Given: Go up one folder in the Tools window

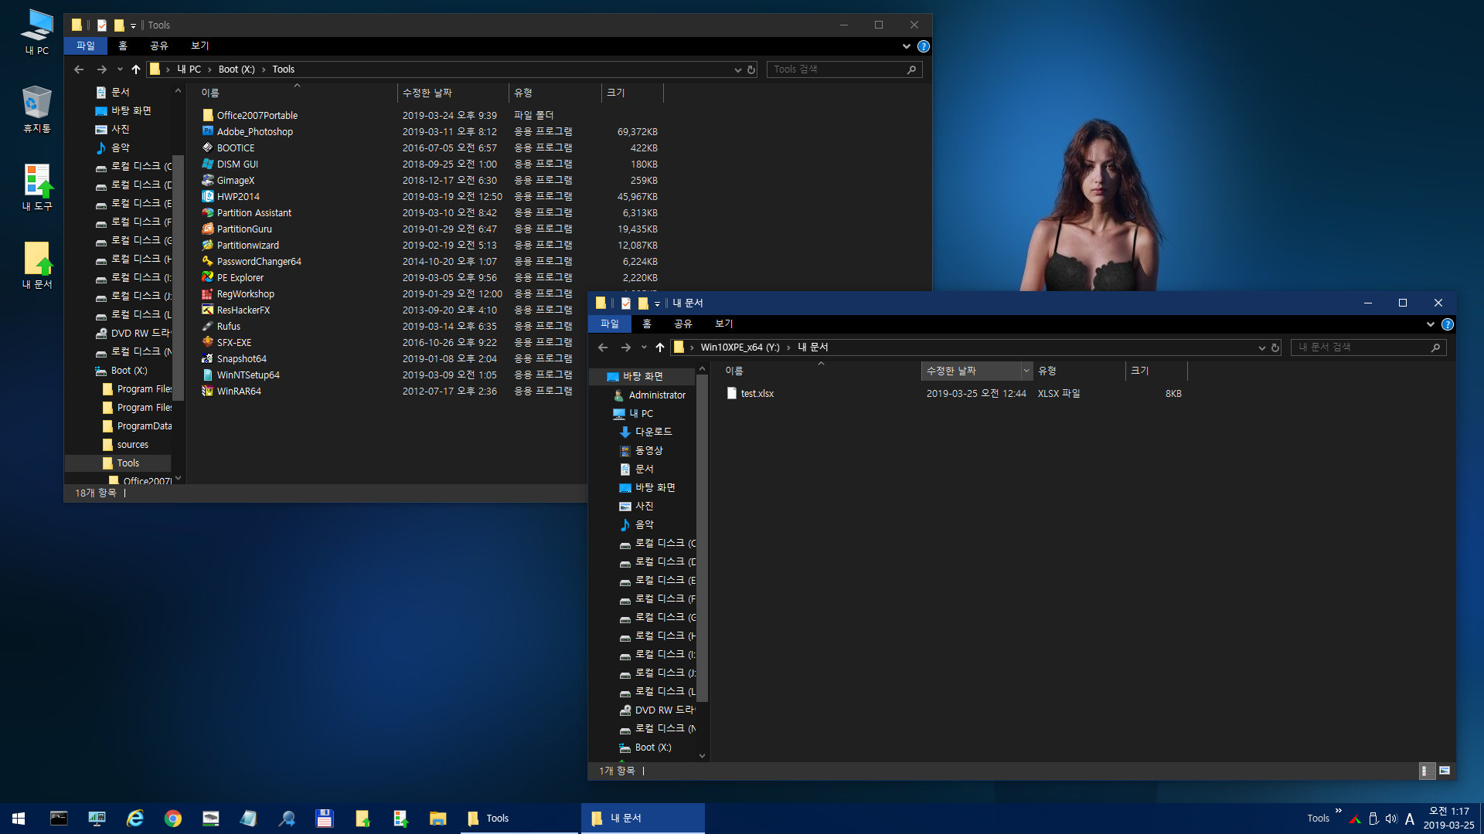Looking at the screenshot, I should (x=136, y=69).
